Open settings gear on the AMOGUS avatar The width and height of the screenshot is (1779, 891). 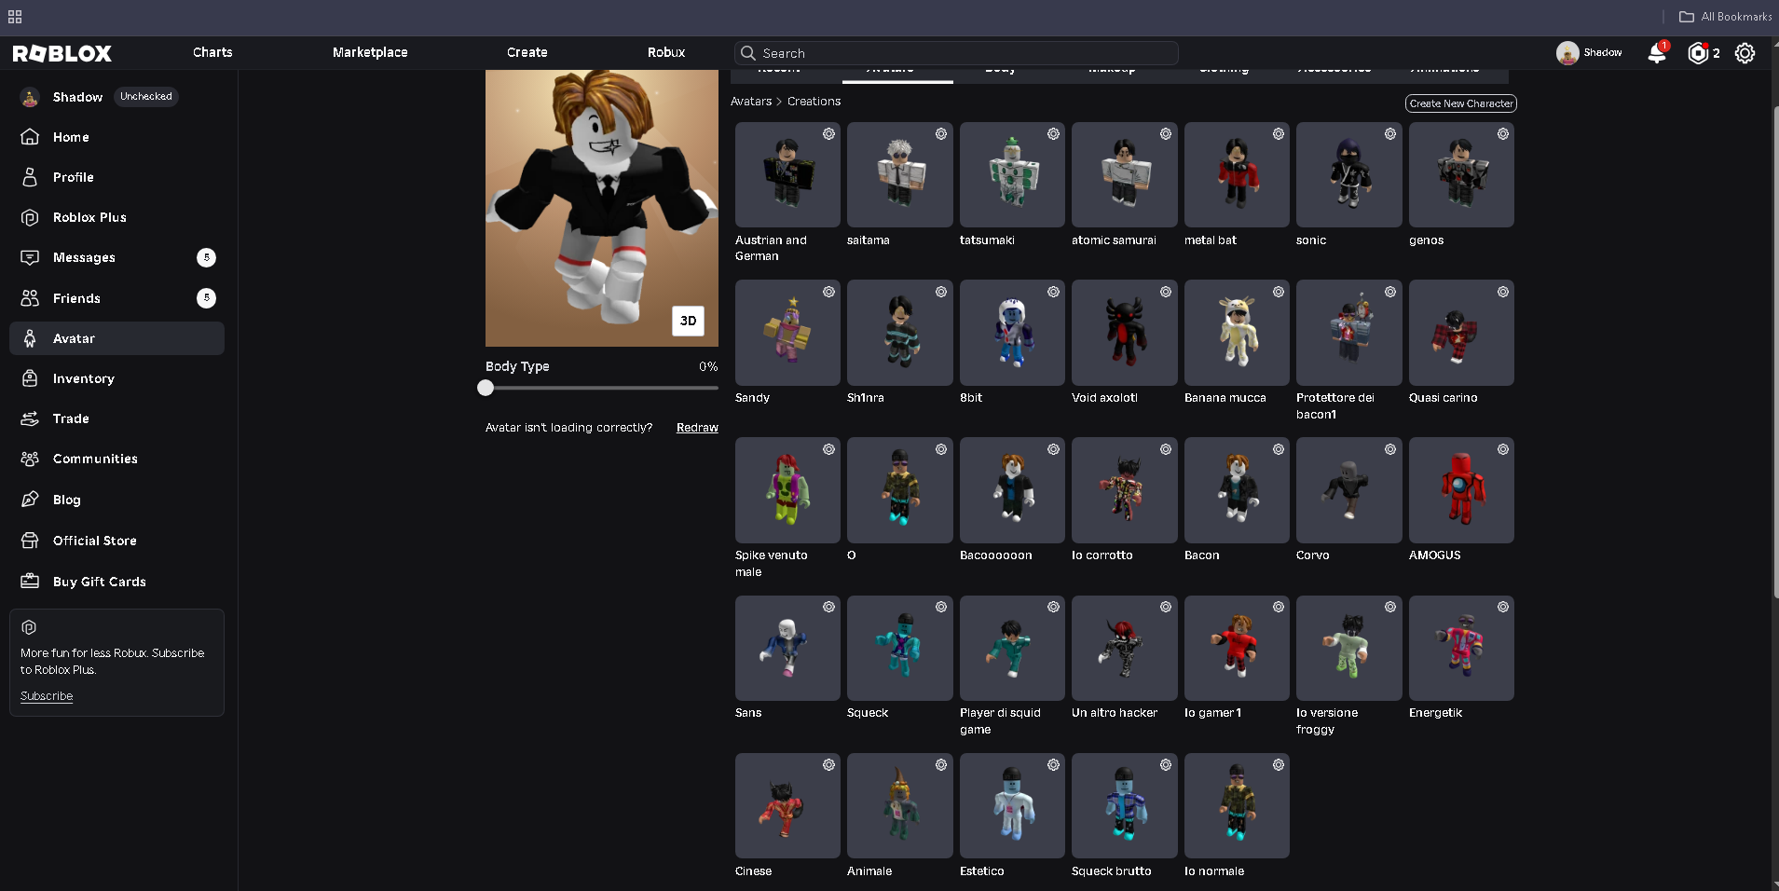coord(1503,449)
